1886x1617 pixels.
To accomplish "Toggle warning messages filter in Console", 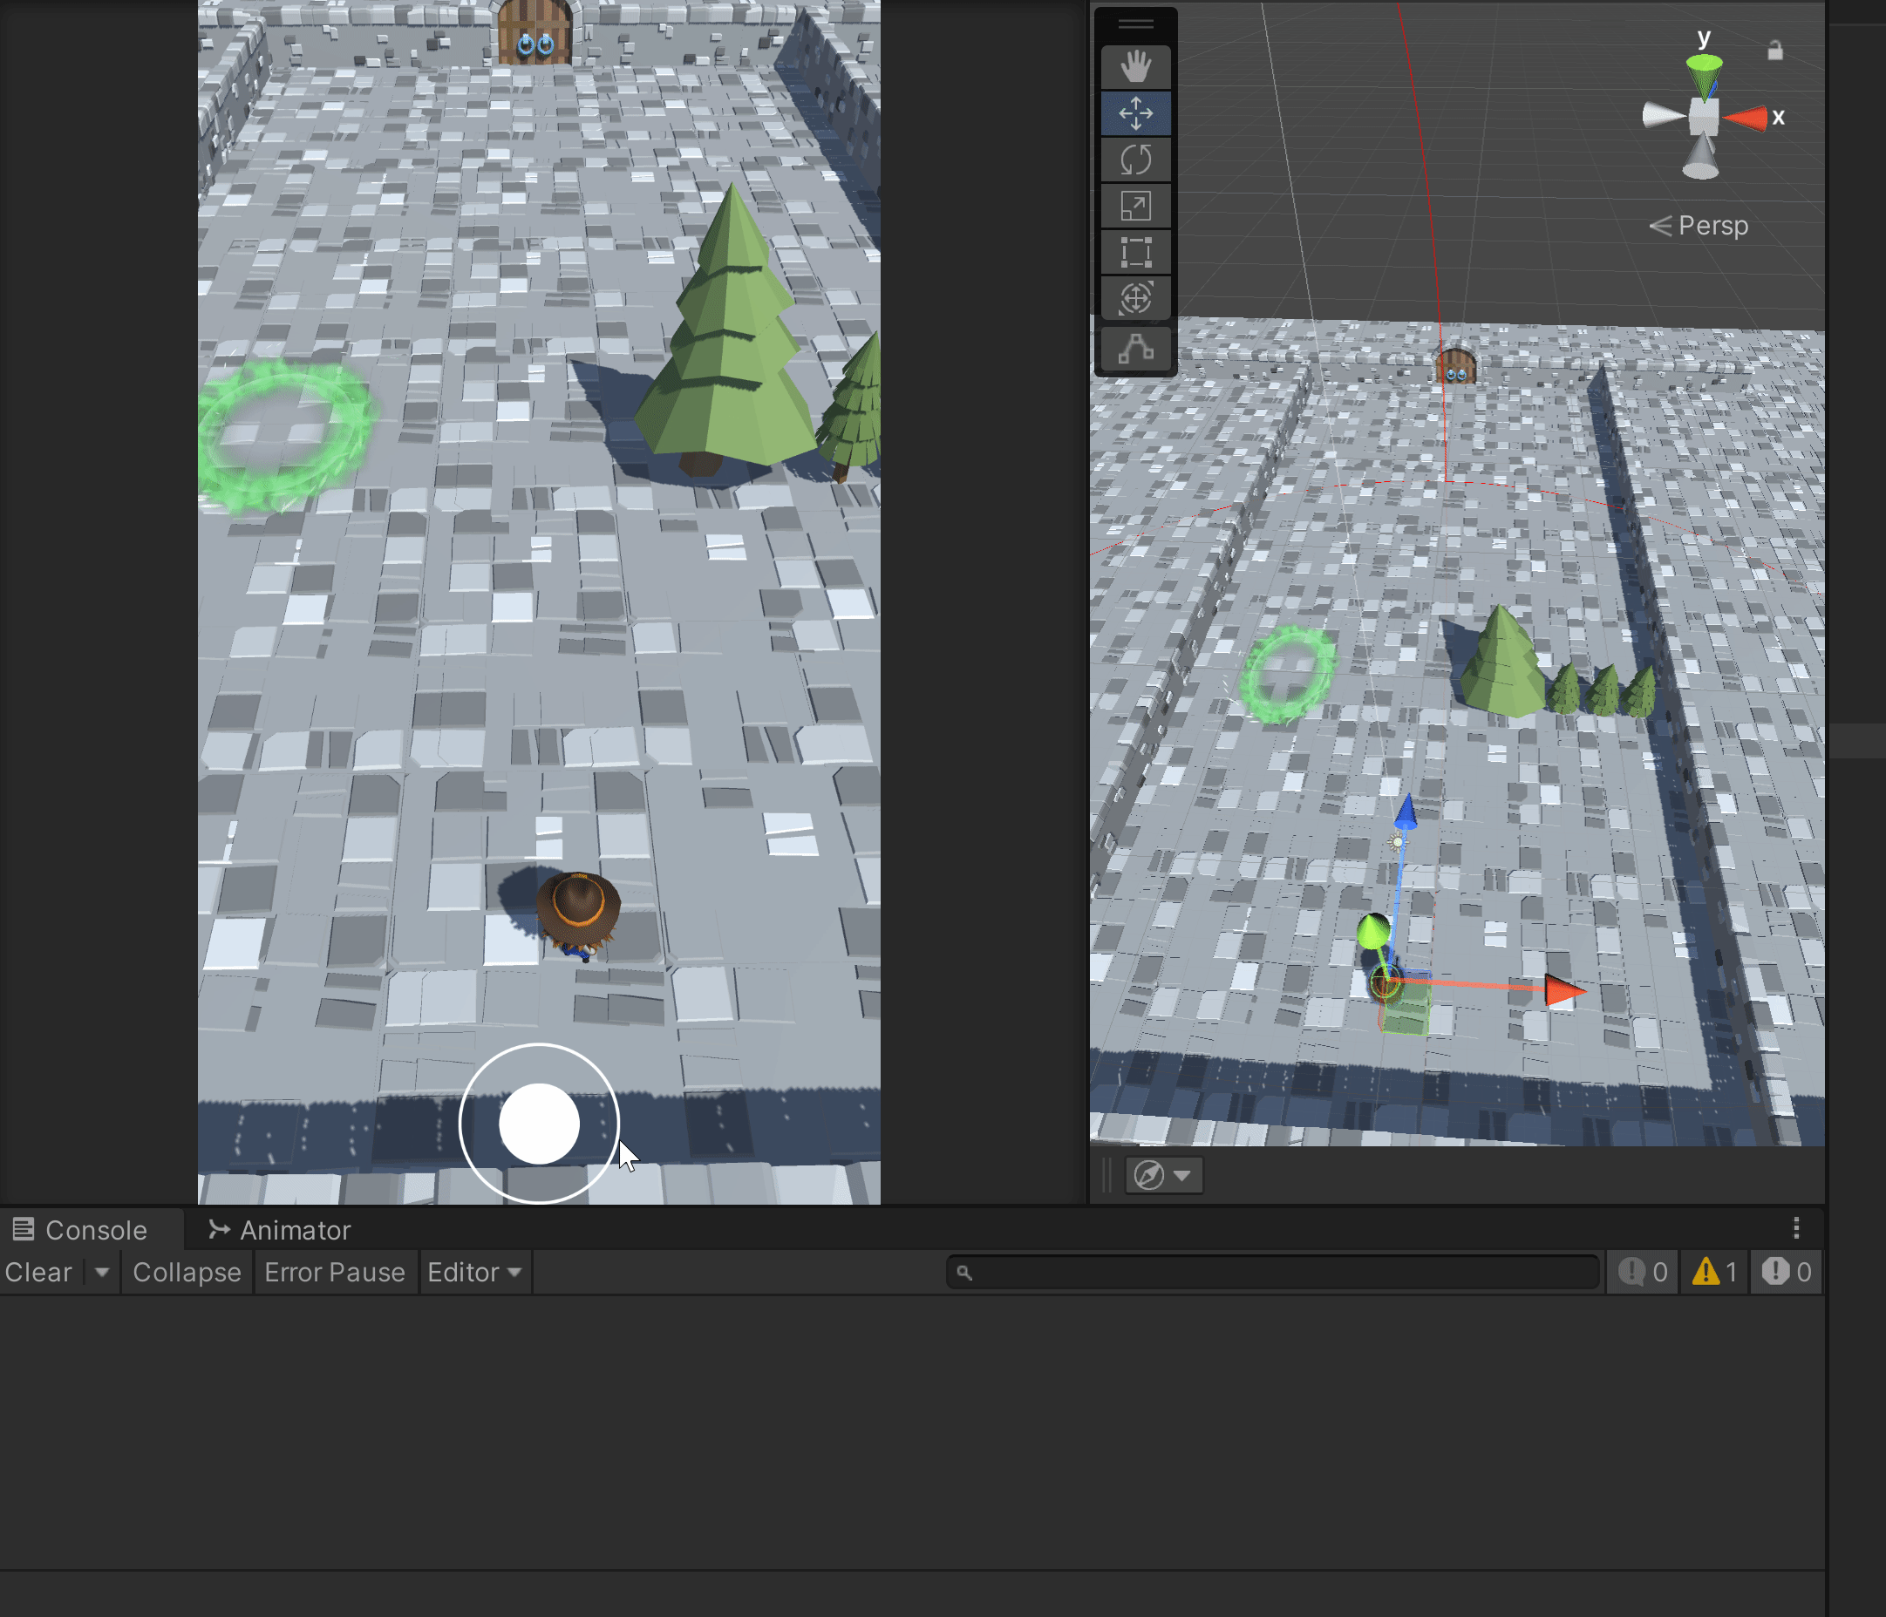I will pyautogui.click(x=1714, y=1272).
